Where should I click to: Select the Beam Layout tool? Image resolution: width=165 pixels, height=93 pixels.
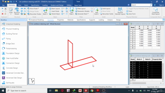[54, 9]
